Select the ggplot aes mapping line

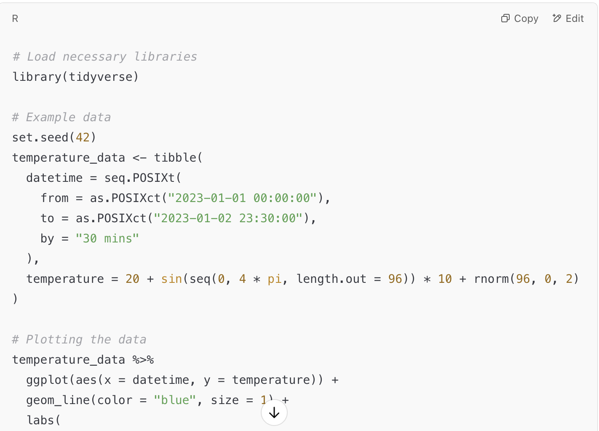click(183, 380)
